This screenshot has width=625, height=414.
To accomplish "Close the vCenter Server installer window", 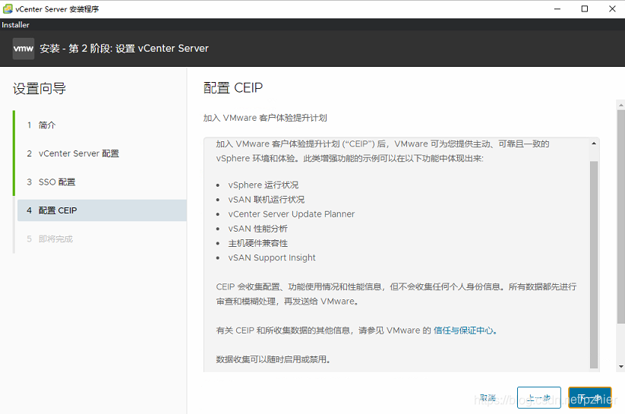I will pos(612,9).
